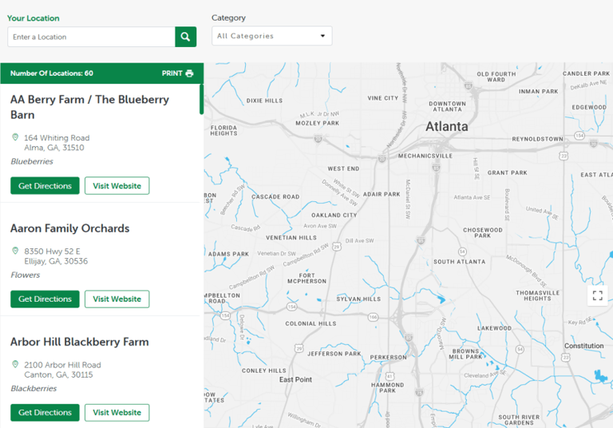Open the All Categories dropdown
The image size is (613, 428).
click(x=271, y=36)
